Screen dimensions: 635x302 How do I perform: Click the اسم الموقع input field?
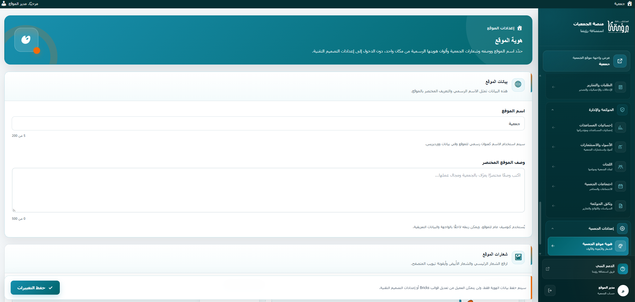click(x=268, y=123)
